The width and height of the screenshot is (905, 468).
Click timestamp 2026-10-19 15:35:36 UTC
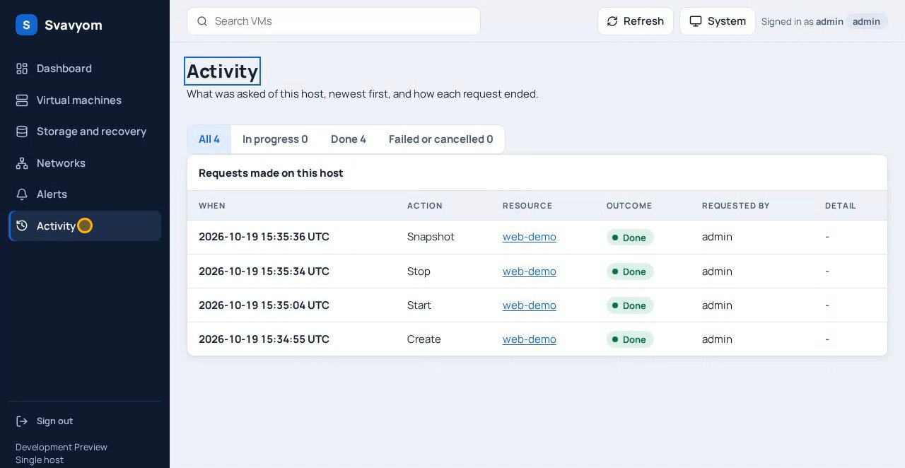(x=264, y=237)
